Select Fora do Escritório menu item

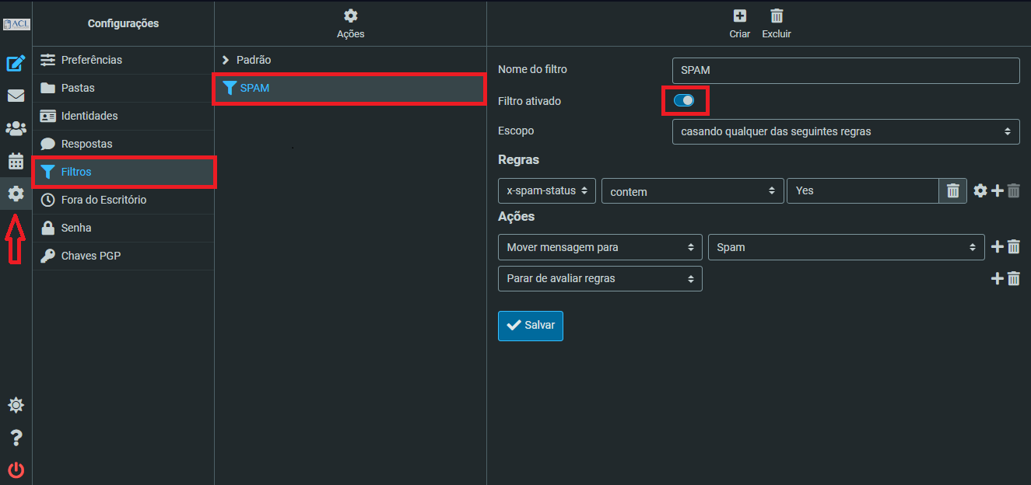103,200
